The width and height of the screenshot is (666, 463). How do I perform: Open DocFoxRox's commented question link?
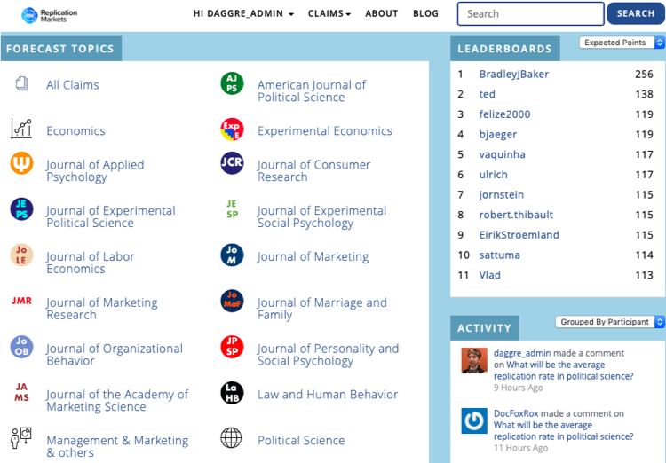pos(564,431)
